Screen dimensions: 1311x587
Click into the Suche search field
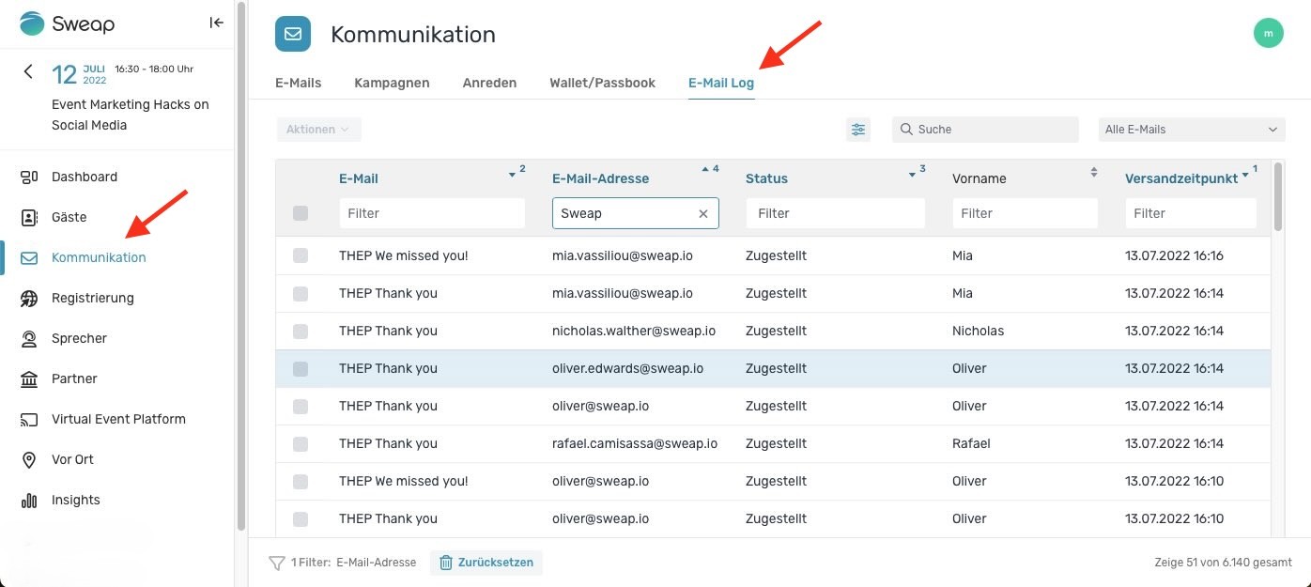(986, 130)
